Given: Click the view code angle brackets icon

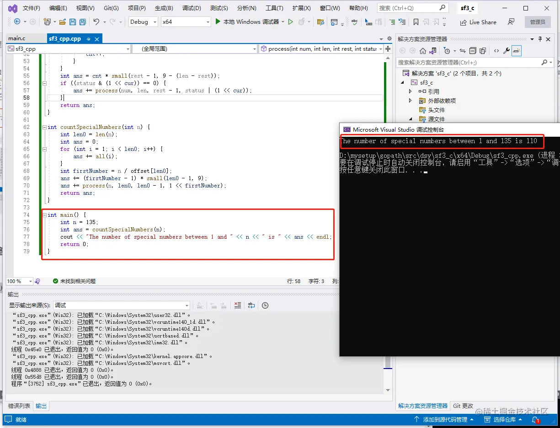Looking at the screenshot, I should tap(496, 51).
